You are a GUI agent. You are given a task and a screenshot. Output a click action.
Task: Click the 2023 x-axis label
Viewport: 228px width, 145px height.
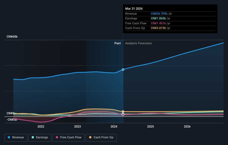coord(77,126)
